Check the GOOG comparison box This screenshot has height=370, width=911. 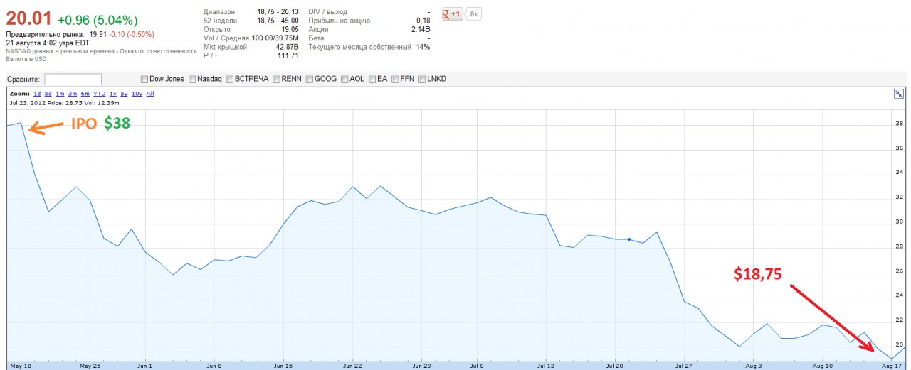pos(310,79)
